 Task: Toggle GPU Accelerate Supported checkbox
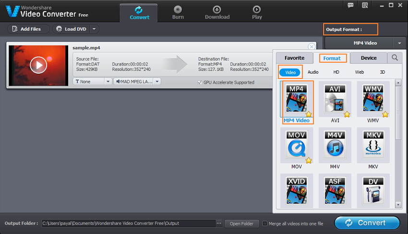pos(200,82)
